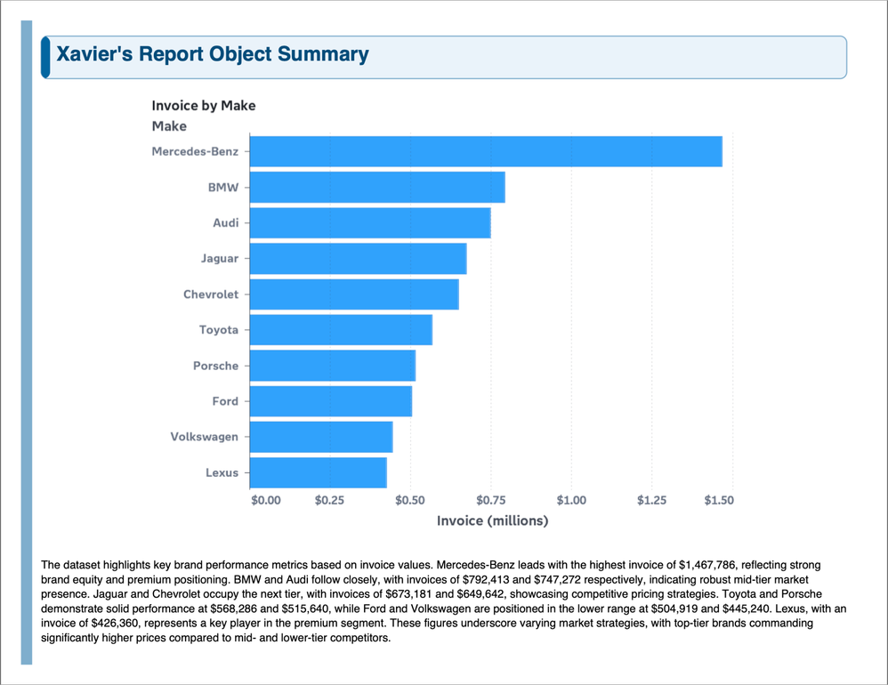Screen dimensions: 888x685
Task: Click the Chevrolet axis label
Action: 211,294
